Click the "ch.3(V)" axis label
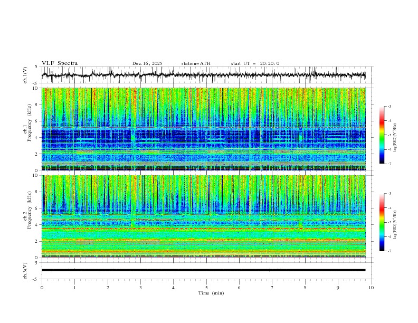418x323 pixels. pos(25,271)
